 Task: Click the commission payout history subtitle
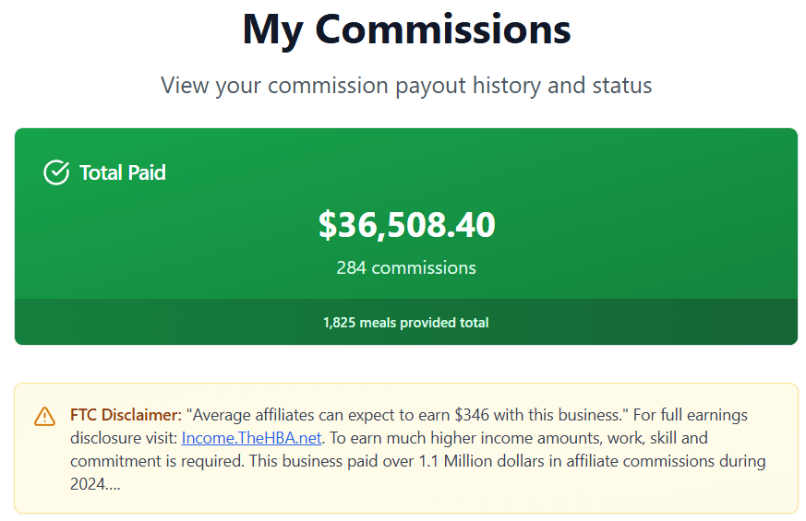pyautogui.click(x=406, y=86)
